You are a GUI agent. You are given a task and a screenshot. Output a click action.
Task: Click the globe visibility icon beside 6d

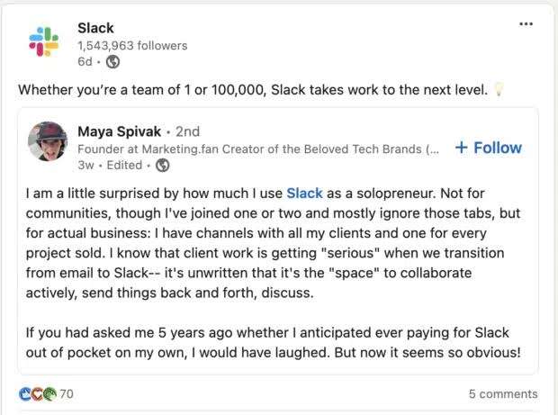[x=112, y=61]
